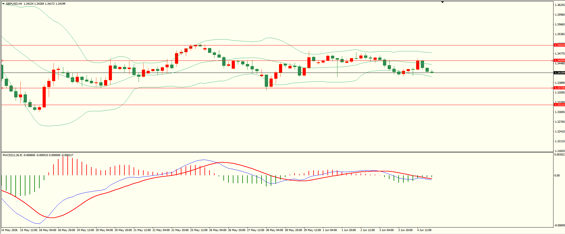Image resolution: width=565 pixels, height=234 pixels.
Task: Click the 2 Jun 12:00 time label
Action: (x=368, y=230)
